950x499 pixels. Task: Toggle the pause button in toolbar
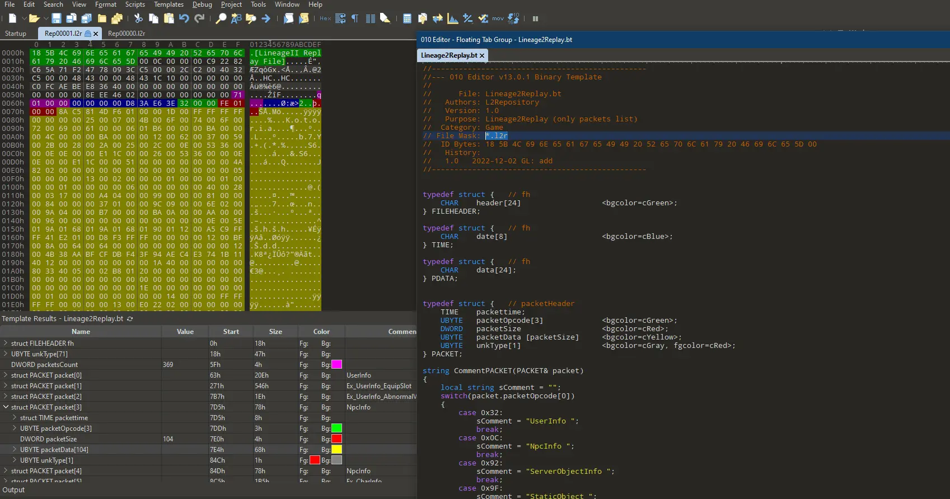[535, 18]
